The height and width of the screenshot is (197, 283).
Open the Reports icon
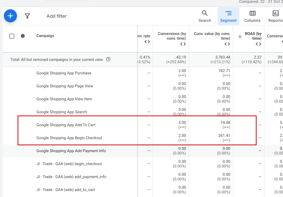(x=275, y=16)
